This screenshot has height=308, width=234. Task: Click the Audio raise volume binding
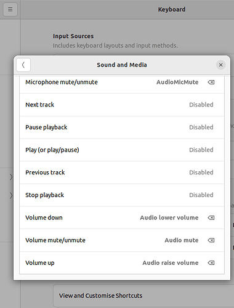pyautogui.click(x=171, y=263)
